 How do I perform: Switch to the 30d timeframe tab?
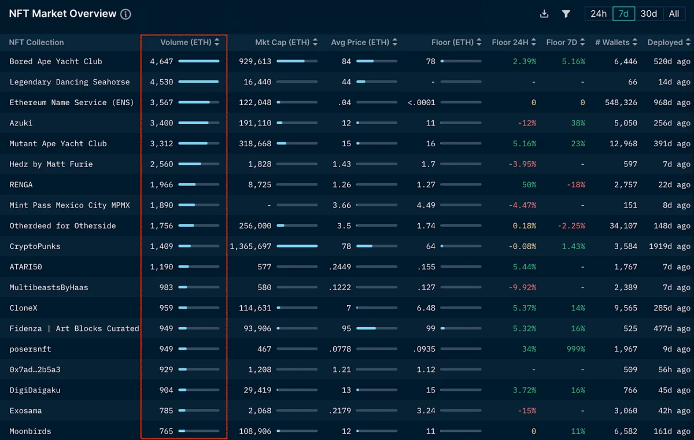pos(649,14)
